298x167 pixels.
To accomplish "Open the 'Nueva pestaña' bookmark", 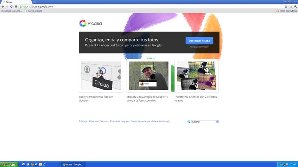I will pyautogui.click(x=33, y=11).
